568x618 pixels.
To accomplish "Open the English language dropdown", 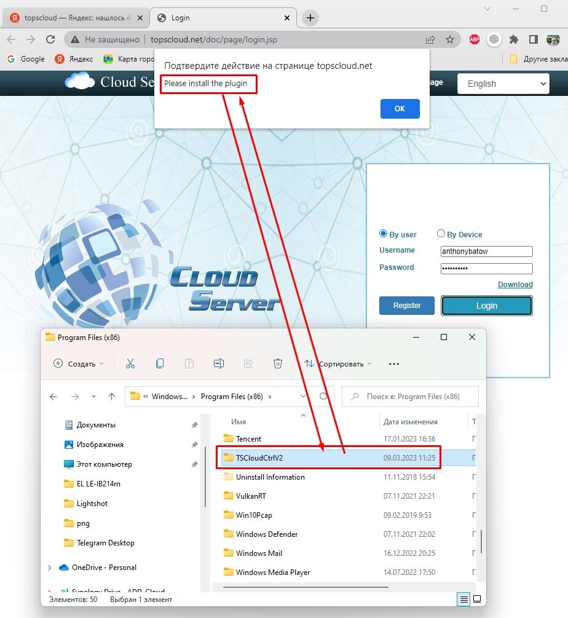I will coord(503,84).
